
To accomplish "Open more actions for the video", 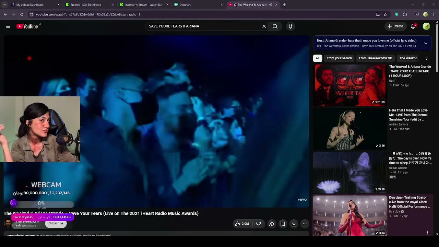I will pyautogui.click(x=305, y=224).
